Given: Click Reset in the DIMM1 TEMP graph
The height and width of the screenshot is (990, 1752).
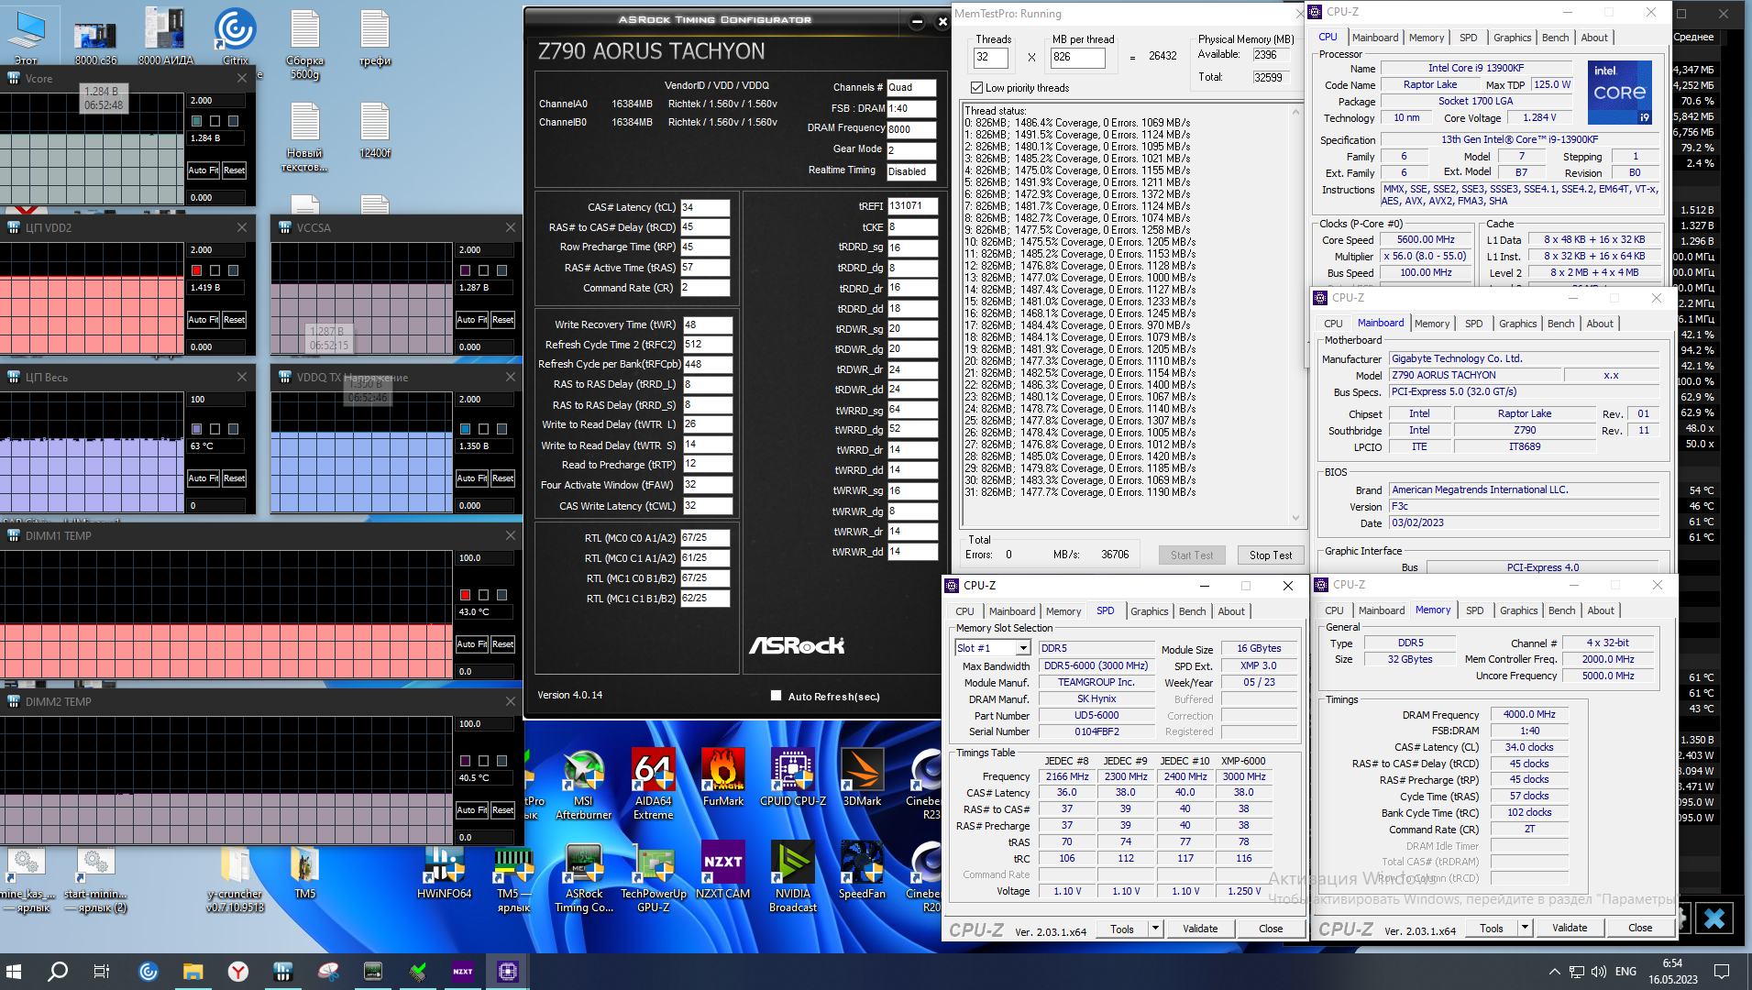Looking at the screenshot, I should point(502,644).
